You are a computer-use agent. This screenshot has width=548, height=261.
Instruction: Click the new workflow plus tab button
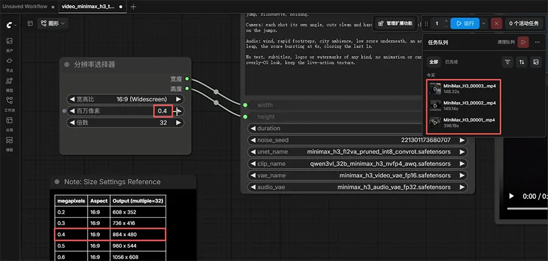(133, 7)
